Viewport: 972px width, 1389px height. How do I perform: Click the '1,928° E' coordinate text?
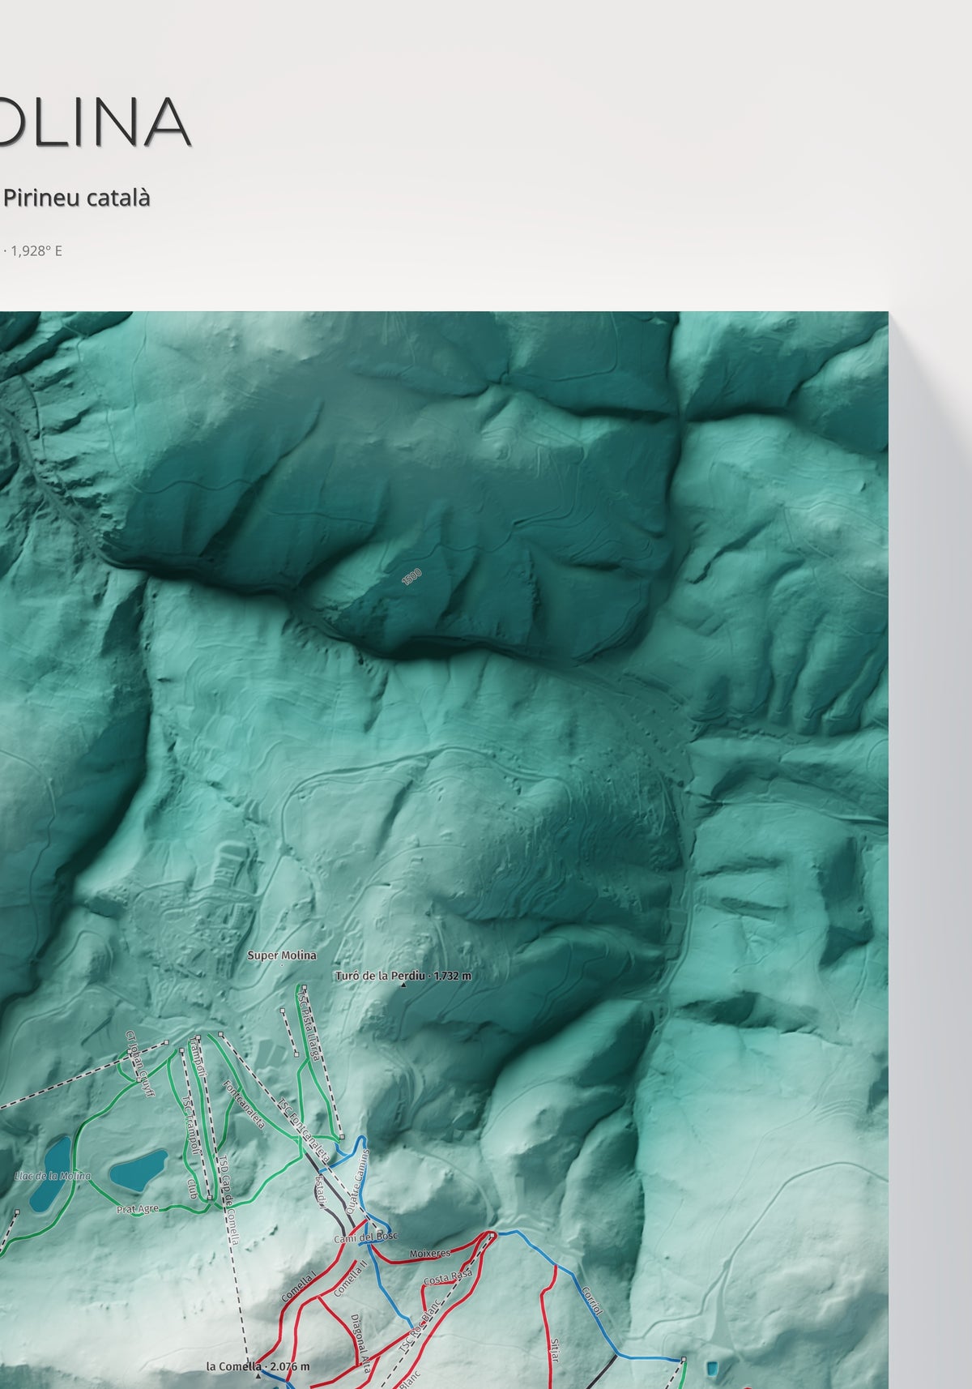pos(36,250)
